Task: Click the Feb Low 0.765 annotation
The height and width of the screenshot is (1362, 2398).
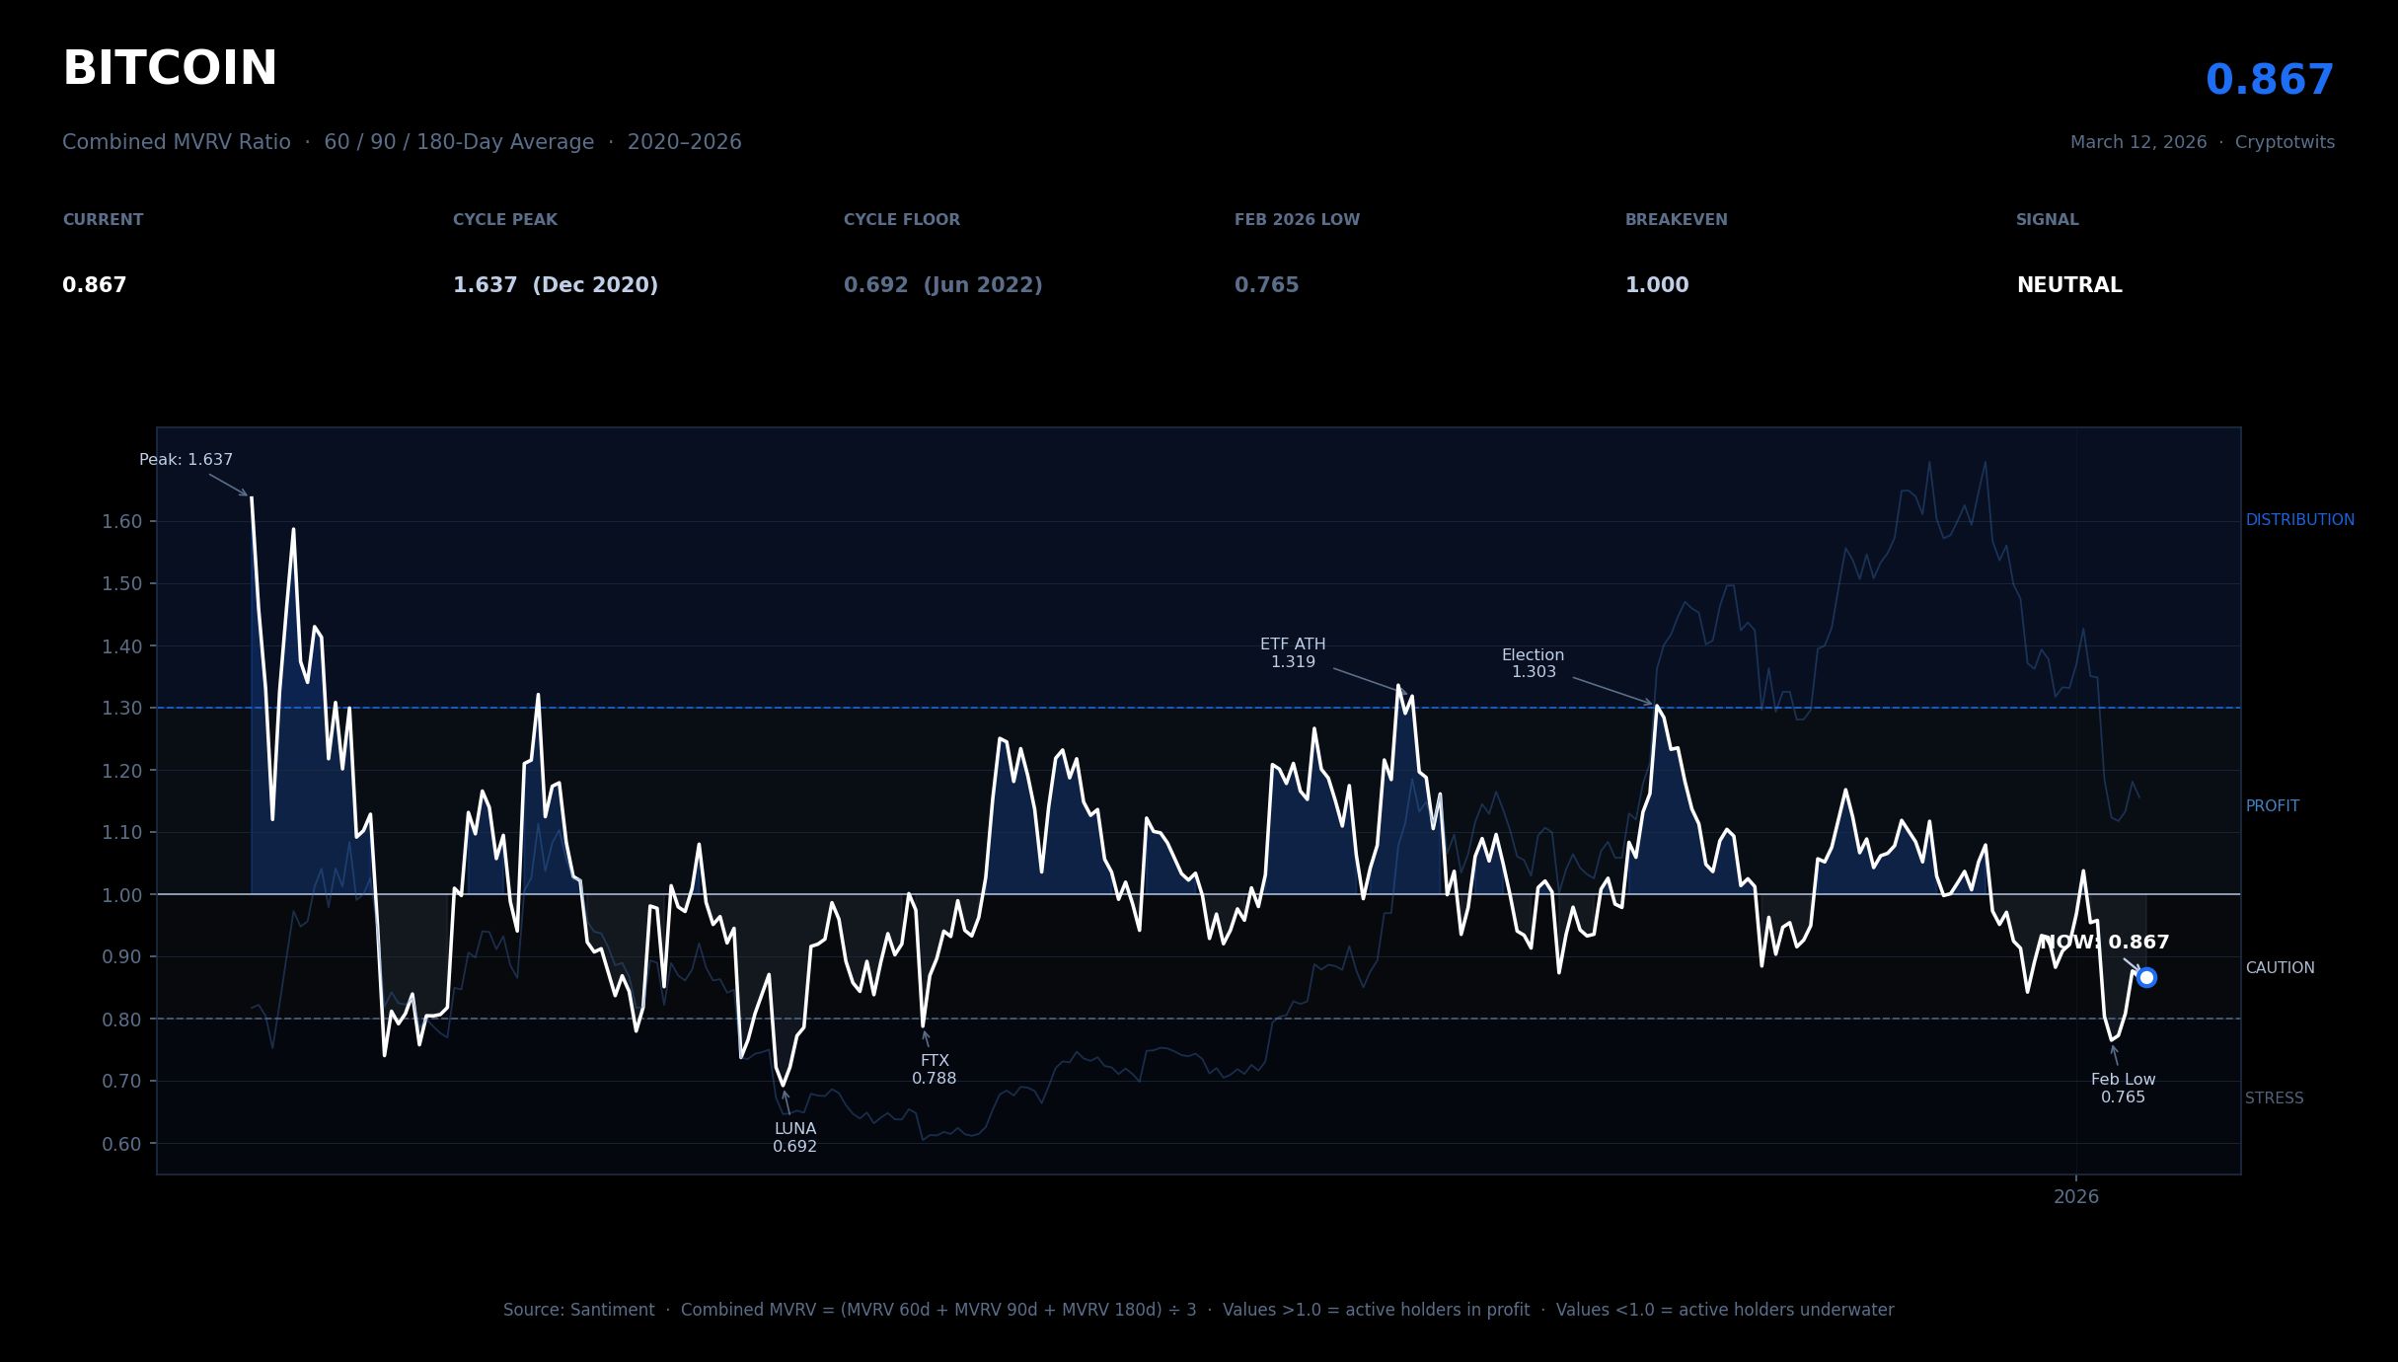Action: click(2123, 1089)
